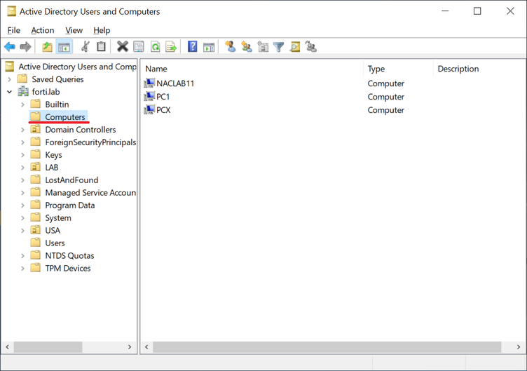Click the Up one level folder icon
The width and height of the screenshot is (527, 371).
point(47,47)
